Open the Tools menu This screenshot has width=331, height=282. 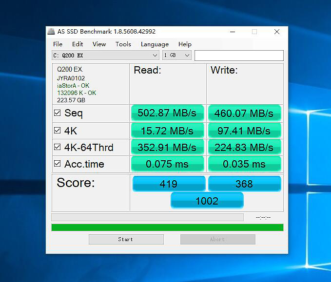click(123, 44)
